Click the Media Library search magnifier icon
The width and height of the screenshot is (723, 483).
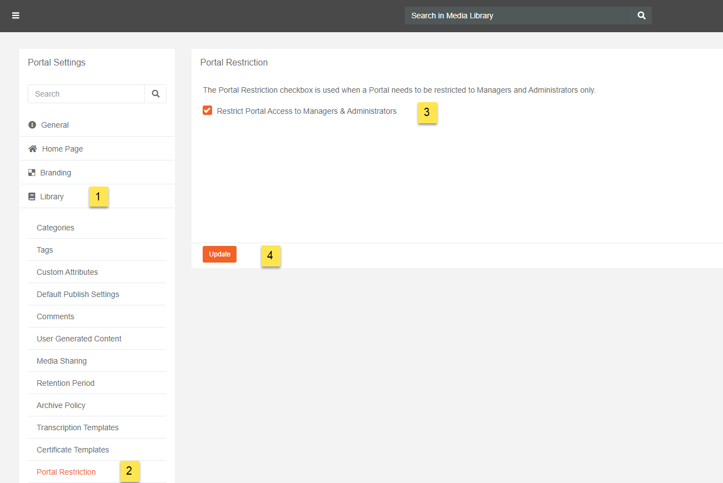(x=641, y=16)
